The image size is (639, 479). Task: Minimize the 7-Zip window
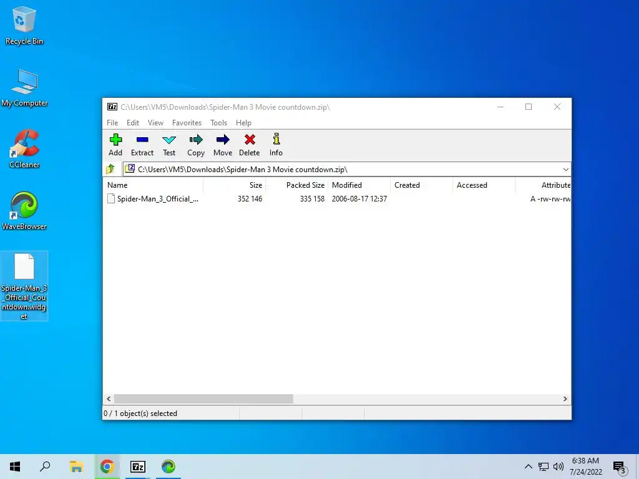[x=500, y=107]
